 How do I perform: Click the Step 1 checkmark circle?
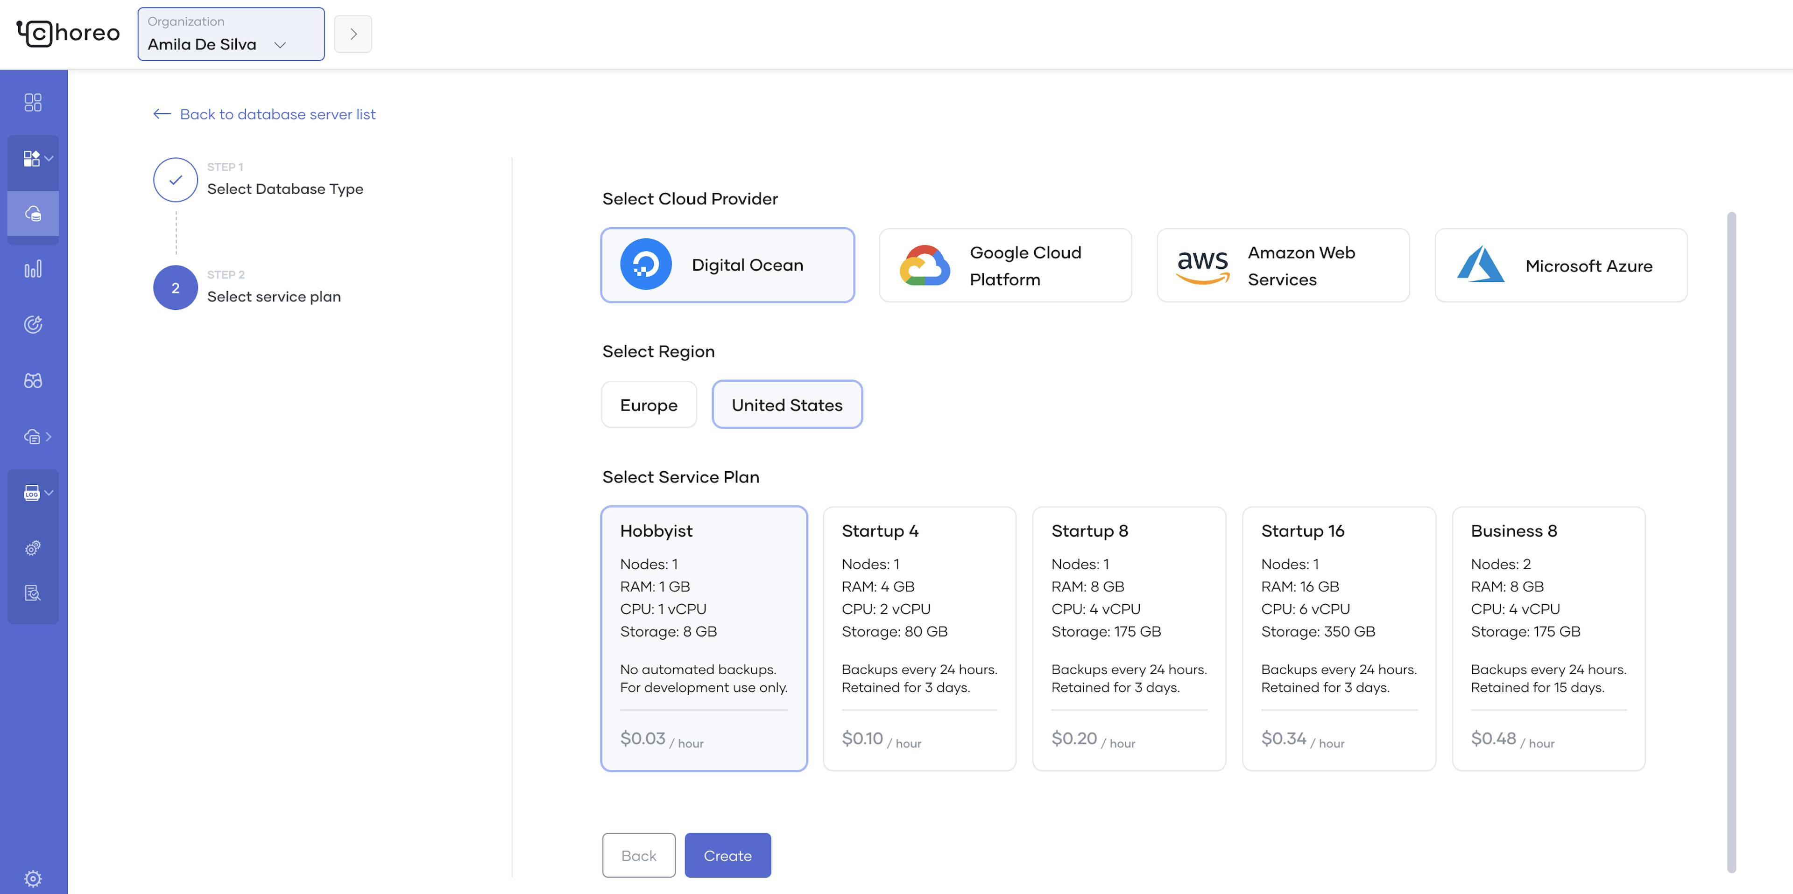(x=176, y=180)
